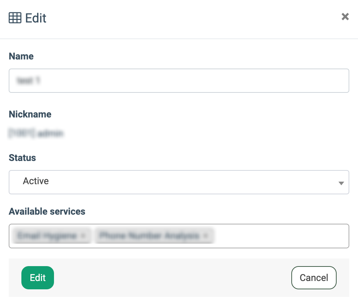The height and width of the screenshot is (306, 358).
Task: Click the Edit dialog title text
Action: coord(36,18)
